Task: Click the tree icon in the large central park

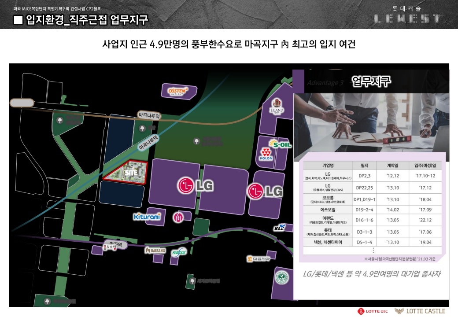Action: pos(196,141)
